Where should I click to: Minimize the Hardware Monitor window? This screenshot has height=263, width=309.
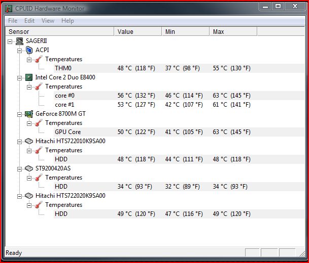(x=265, y=7)
